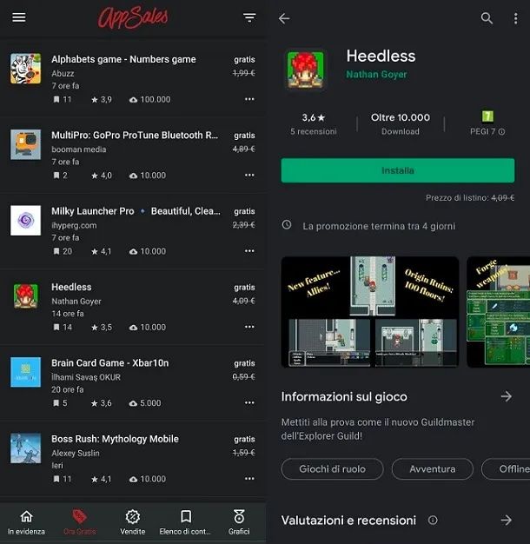The width and height of the screenshot is (530, 544).
Task: Tap the Heedless app icon in the list
Action: coord(25,296)
